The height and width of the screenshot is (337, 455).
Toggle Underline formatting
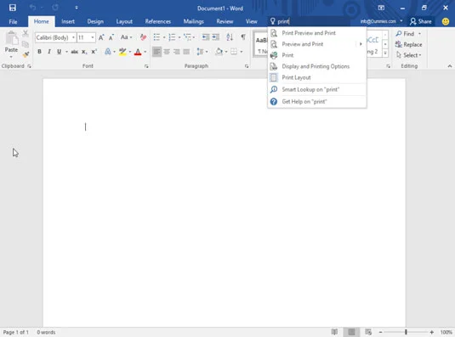tap(60, 52)
